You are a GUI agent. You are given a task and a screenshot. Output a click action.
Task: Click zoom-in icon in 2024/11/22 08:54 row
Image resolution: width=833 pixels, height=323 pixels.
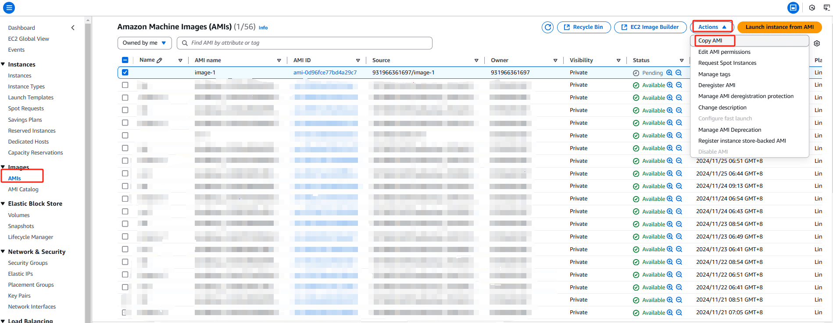tap(670, 262)
